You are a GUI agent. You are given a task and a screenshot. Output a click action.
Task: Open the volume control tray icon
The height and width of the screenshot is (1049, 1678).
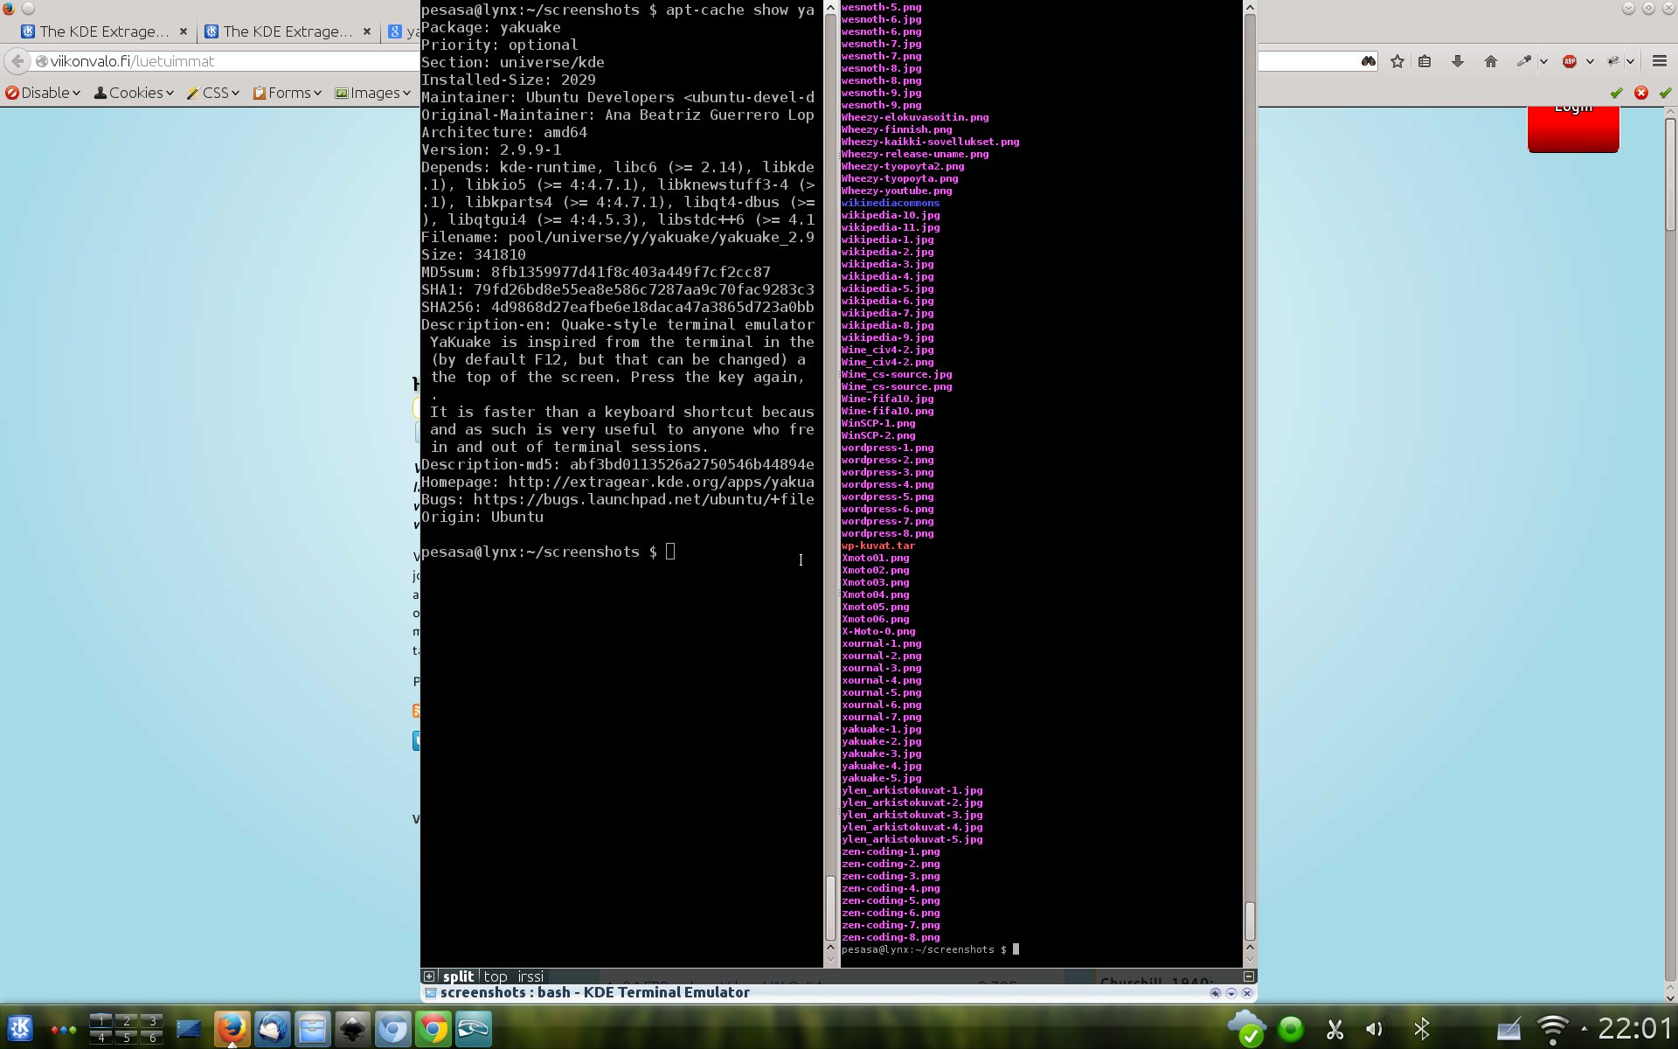tap(1375, 1029)
